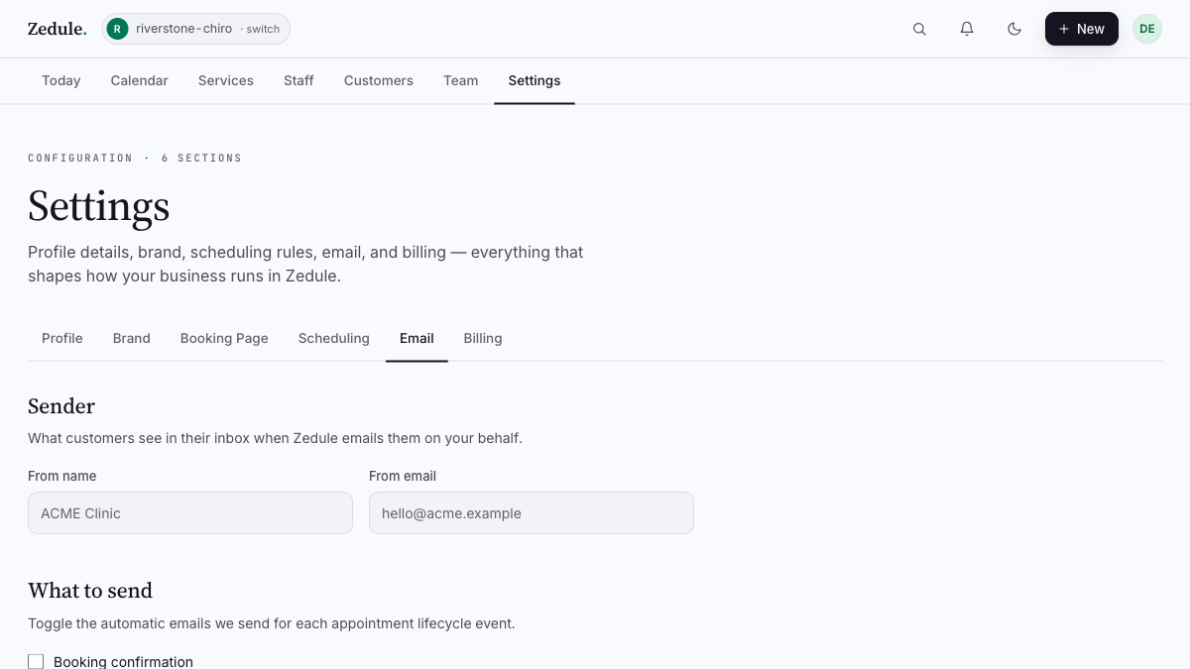Switch to the Brand settings section
This screenshot has height=669, width=1190.
pos(132,338)
